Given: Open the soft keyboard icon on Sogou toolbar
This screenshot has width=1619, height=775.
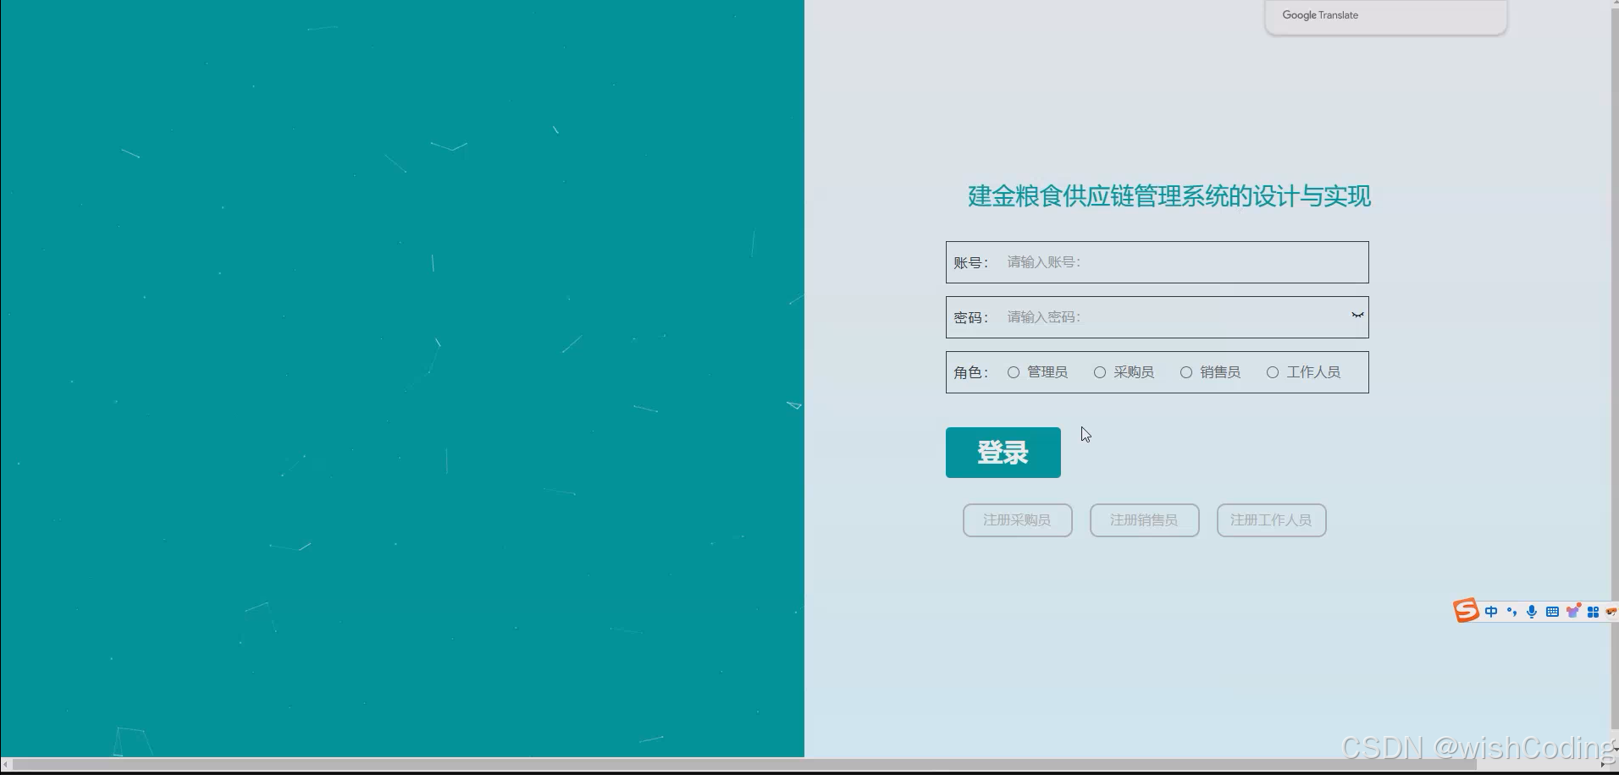Looking at the screenshot, I should [1552, 611].
